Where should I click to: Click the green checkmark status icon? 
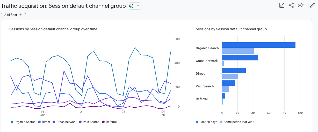click(131, 6)
